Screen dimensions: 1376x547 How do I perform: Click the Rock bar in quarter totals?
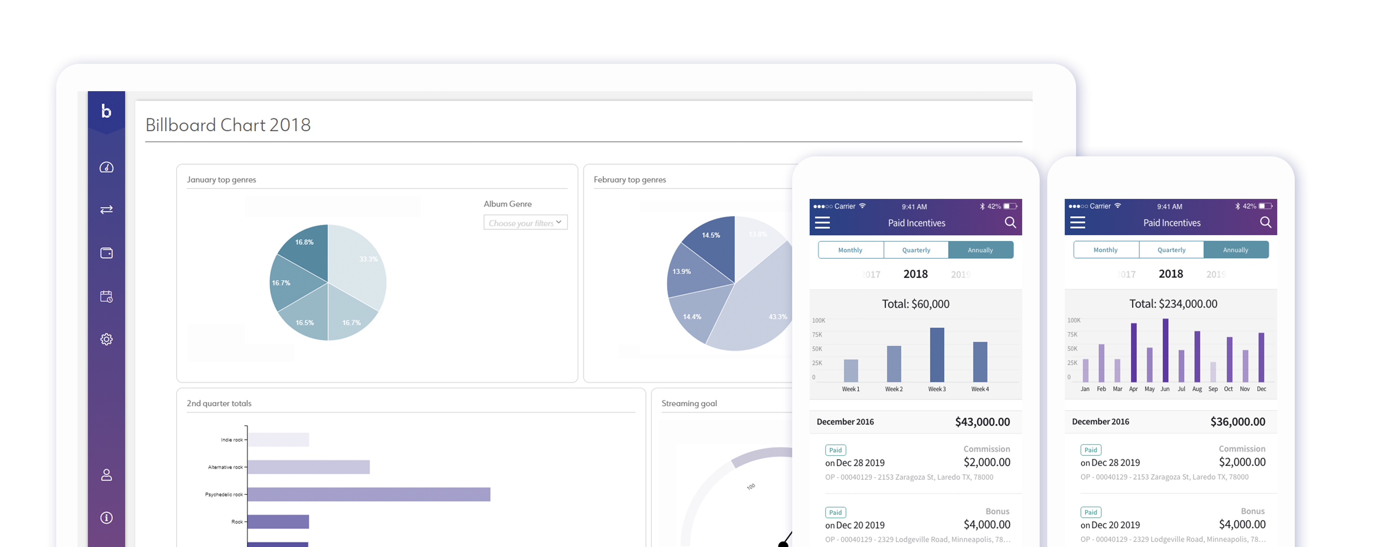tap(278, 521)
